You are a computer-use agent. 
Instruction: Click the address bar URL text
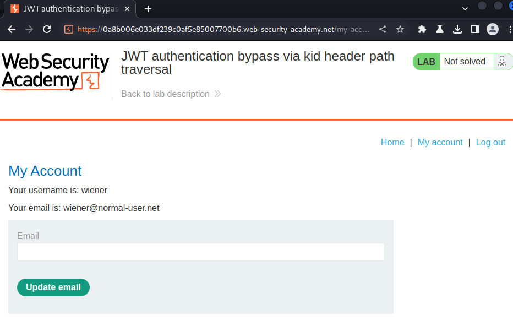pyautogui.click(x=223, y=29)
